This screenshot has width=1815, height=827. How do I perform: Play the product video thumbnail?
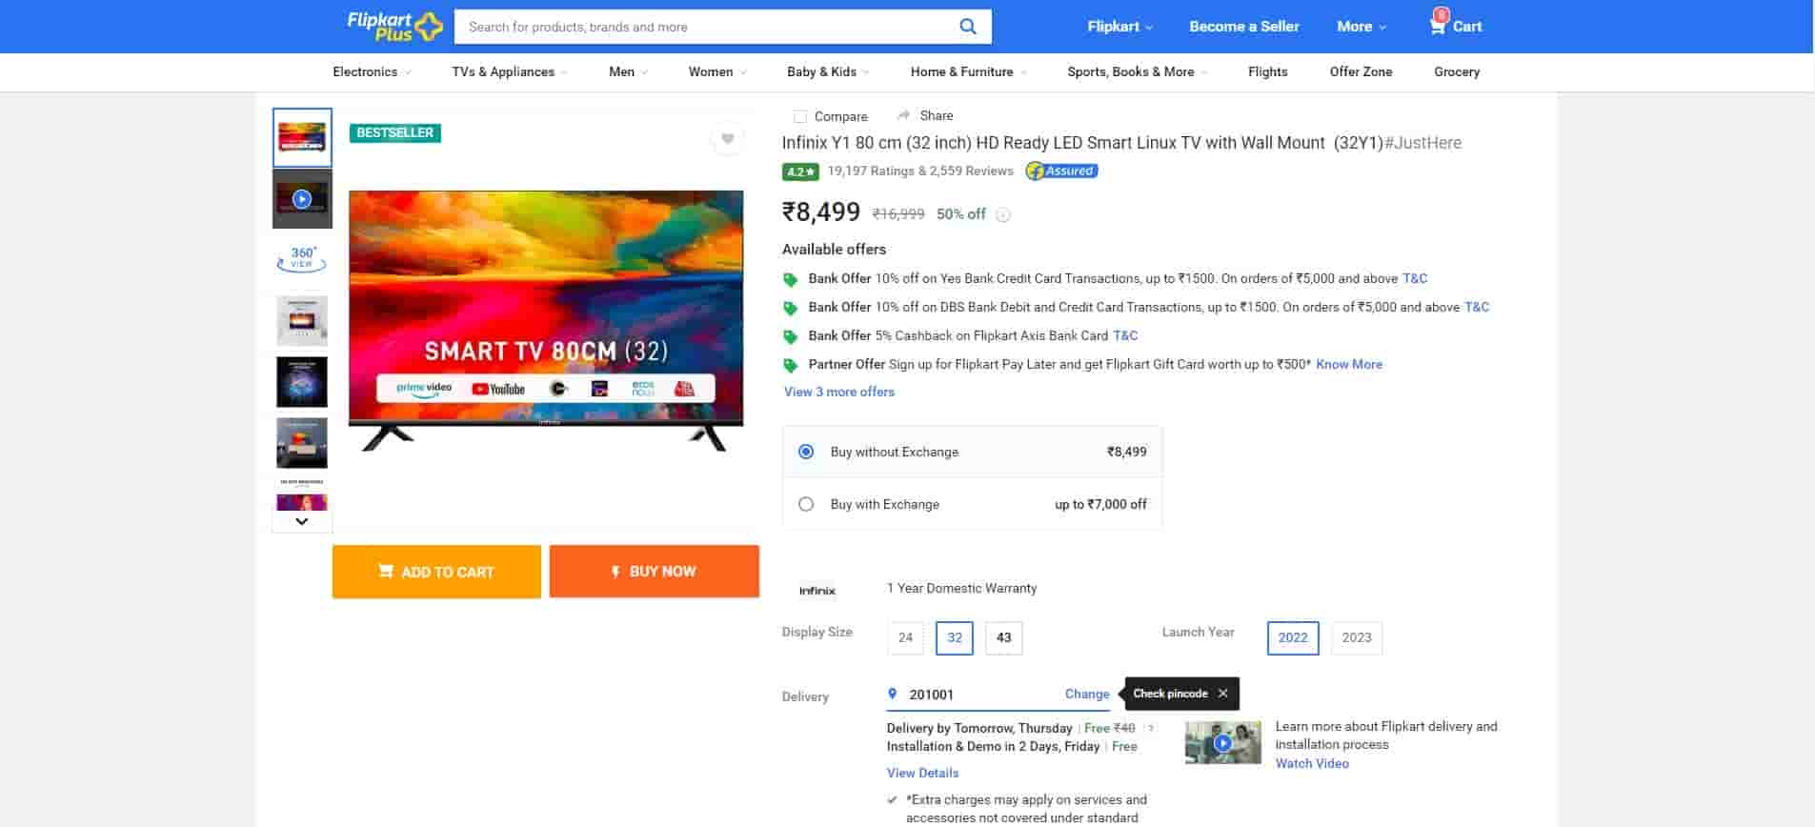point(302,199)
